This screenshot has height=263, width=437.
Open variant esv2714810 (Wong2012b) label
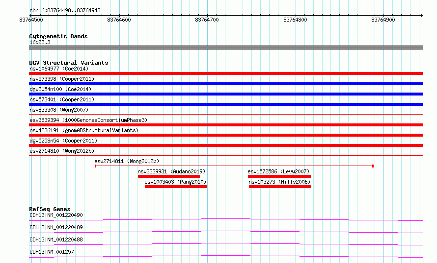point(62,151)
